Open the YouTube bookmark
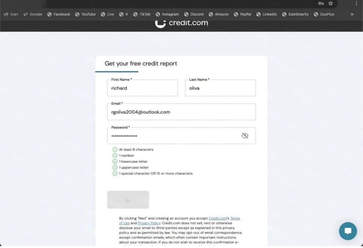363x248 pixels. pyautogui.click(x=85, y=14)
